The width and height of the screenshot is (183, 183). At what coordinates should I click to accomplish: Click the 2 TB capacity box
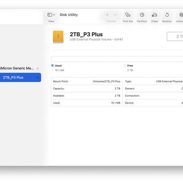175,37
